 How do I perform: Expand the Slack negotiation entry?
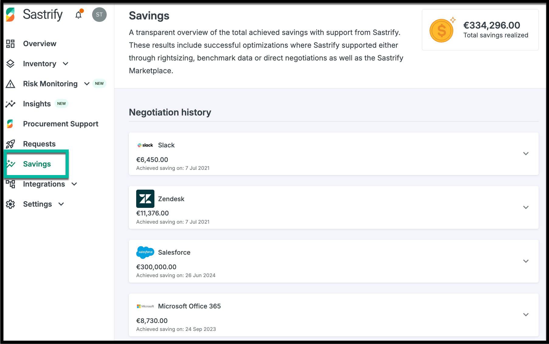(526, 153)
